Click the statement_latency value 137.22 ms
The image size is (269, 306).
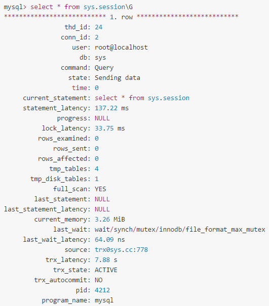click(x=111, y=108)
